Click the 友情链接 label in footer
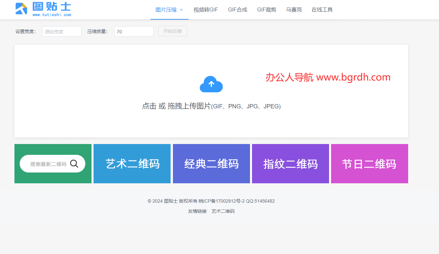Viewport: 439px width, 254px height. [198, 211]
